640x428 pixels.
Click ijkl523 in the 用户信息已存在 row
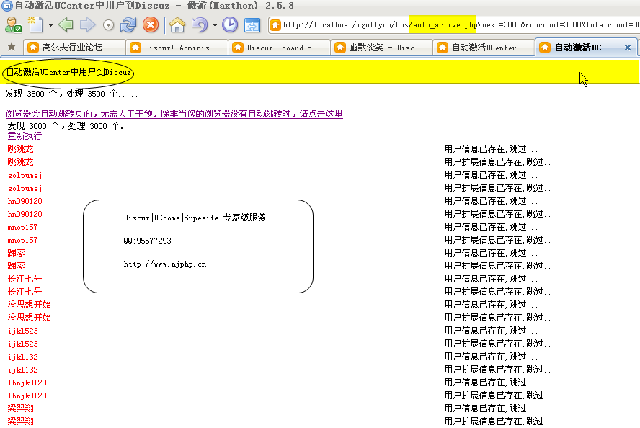point(23,331)
